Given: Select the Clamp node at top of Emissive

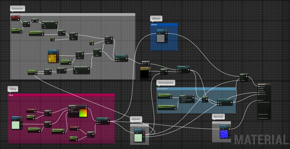Looking at the screenshot, I should point(49,21).
